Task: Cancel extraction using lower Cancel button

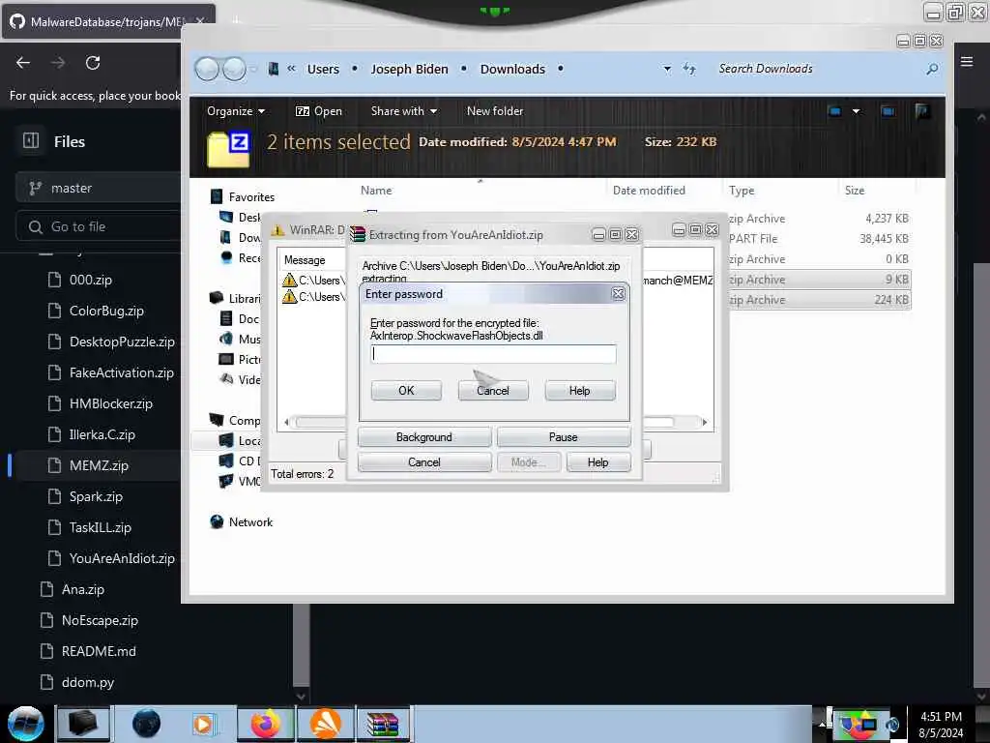Action: [424, 461]
